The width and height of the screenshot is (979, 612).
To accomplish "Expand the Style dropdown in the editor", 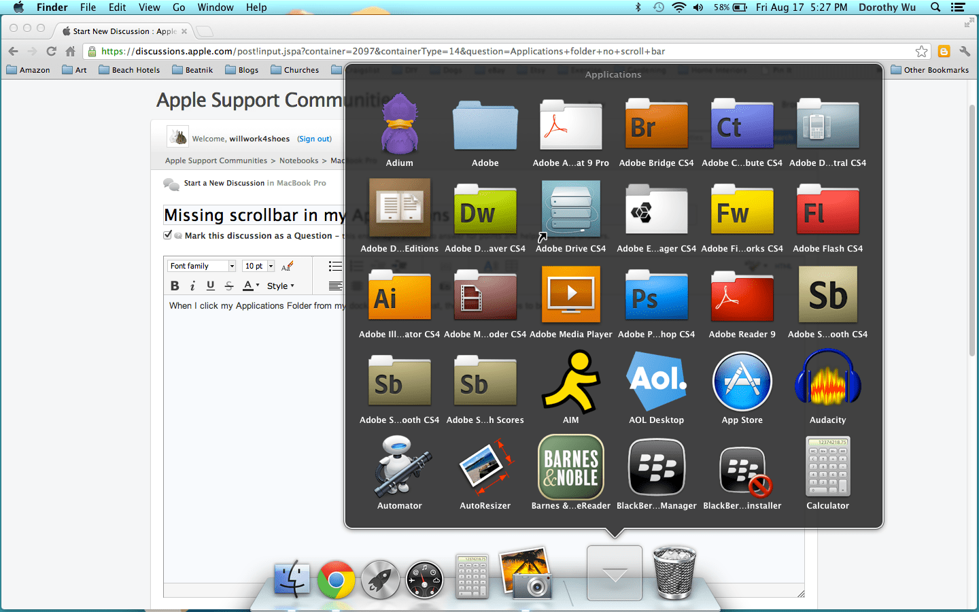I will click(x=281, y=286).
